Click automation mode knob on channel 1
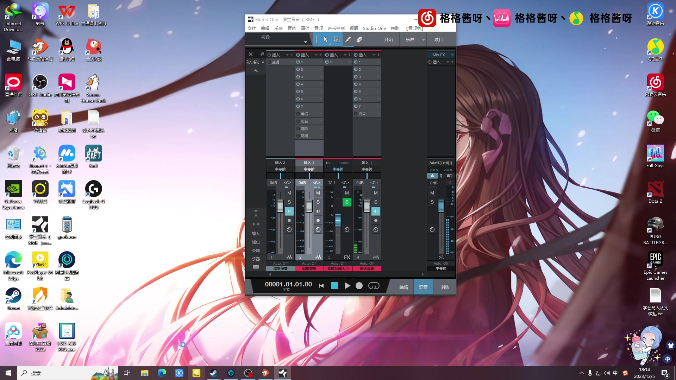676x380 pixels. [289, 230]
